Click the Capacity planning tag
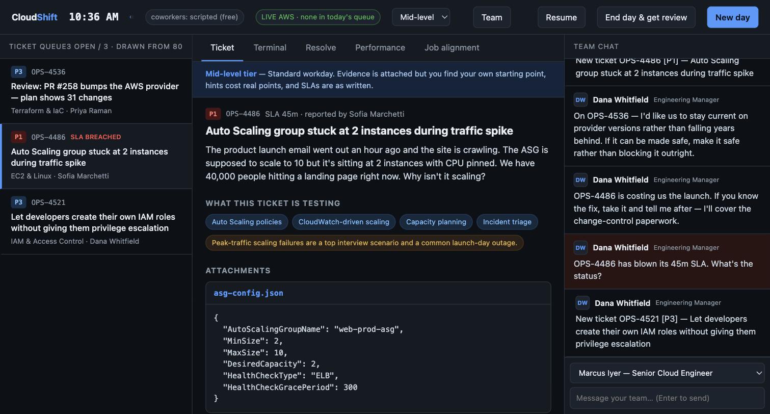Screen dimensions: 770x414 tap(436, 222)
